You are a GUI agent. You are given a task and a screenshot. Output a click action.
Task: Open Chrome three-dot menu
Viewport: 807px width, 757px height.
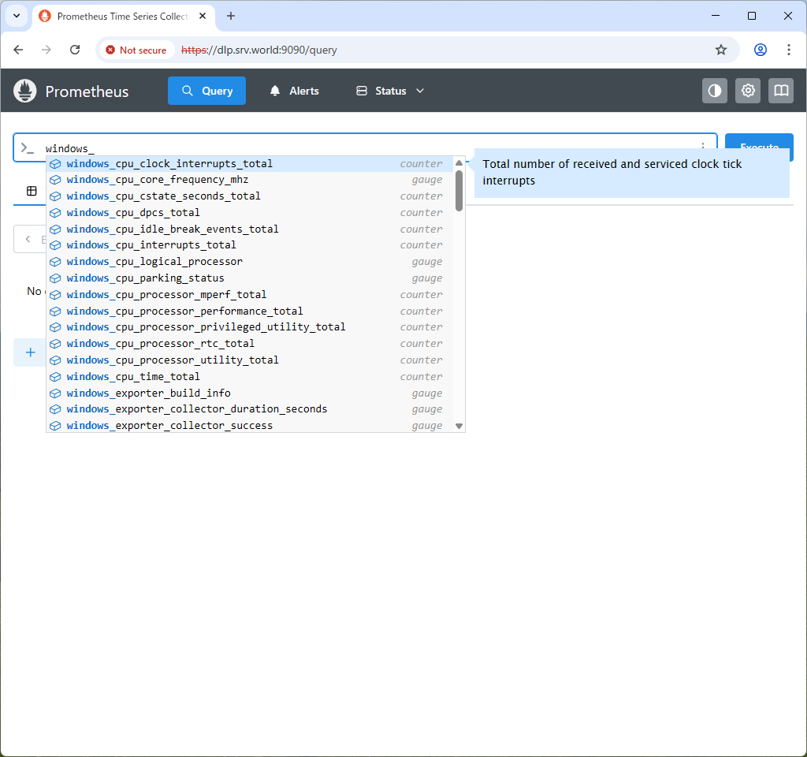click(788, 50)
